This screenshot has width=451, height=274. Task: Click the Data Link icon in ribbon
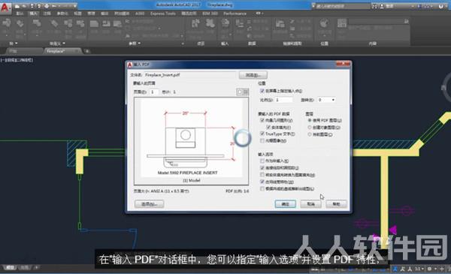pyautogui.click(x=280, y=24)
